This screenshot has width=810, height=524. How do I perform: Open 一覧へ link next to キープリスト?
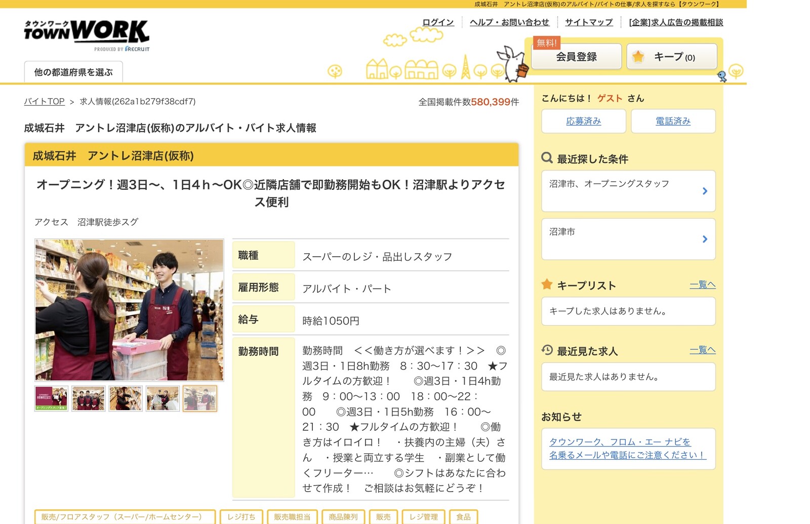pos(703,285)
